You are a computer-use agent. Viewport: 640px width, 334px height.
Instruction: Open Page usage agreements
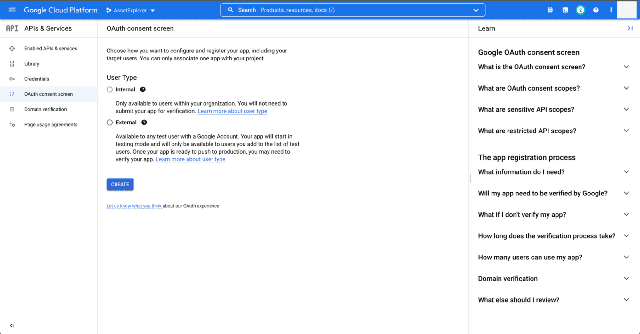49,124
